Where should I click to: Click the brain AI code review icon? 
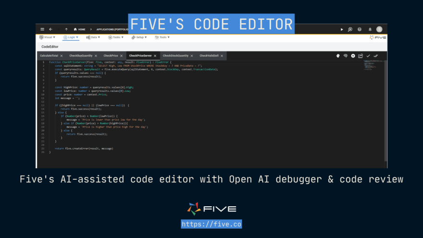[346, 56]
